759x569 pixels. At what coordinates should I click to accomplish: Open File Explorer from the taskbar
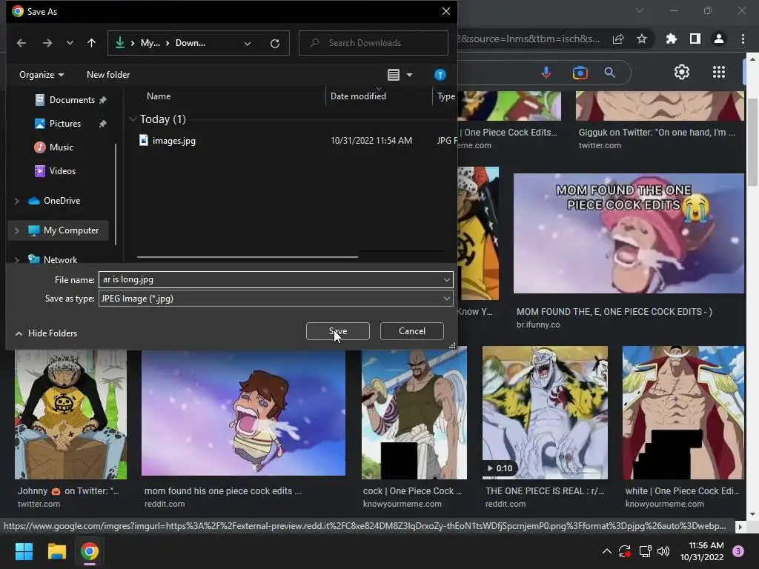[x=56, y=551]
